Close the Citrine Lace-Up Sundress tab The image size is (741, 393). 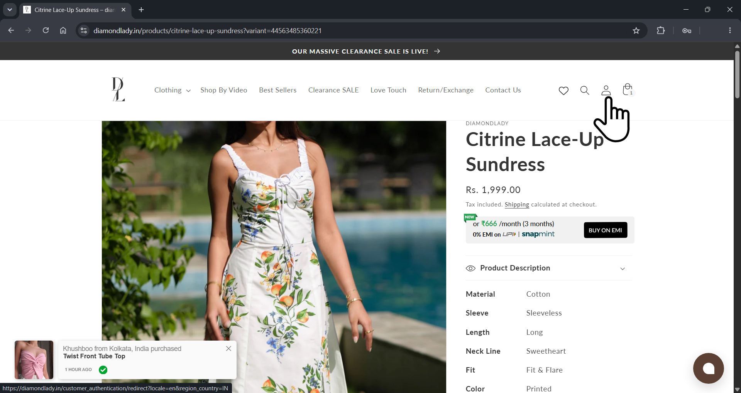pyautogui.click(x=123, y=10)
